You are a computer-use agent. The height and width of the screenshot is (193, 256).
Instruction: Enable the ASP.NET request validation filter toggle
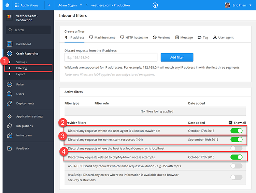click(236, 166)
